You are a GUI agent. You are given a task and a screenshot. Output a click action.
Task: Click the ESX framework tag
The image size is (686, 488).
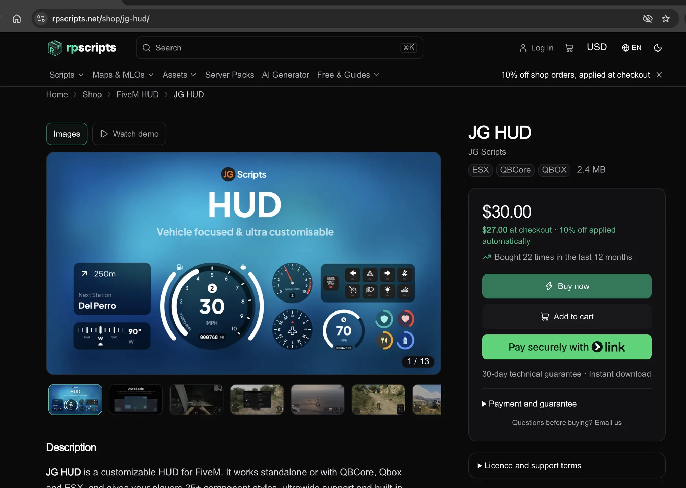[480, 170]
